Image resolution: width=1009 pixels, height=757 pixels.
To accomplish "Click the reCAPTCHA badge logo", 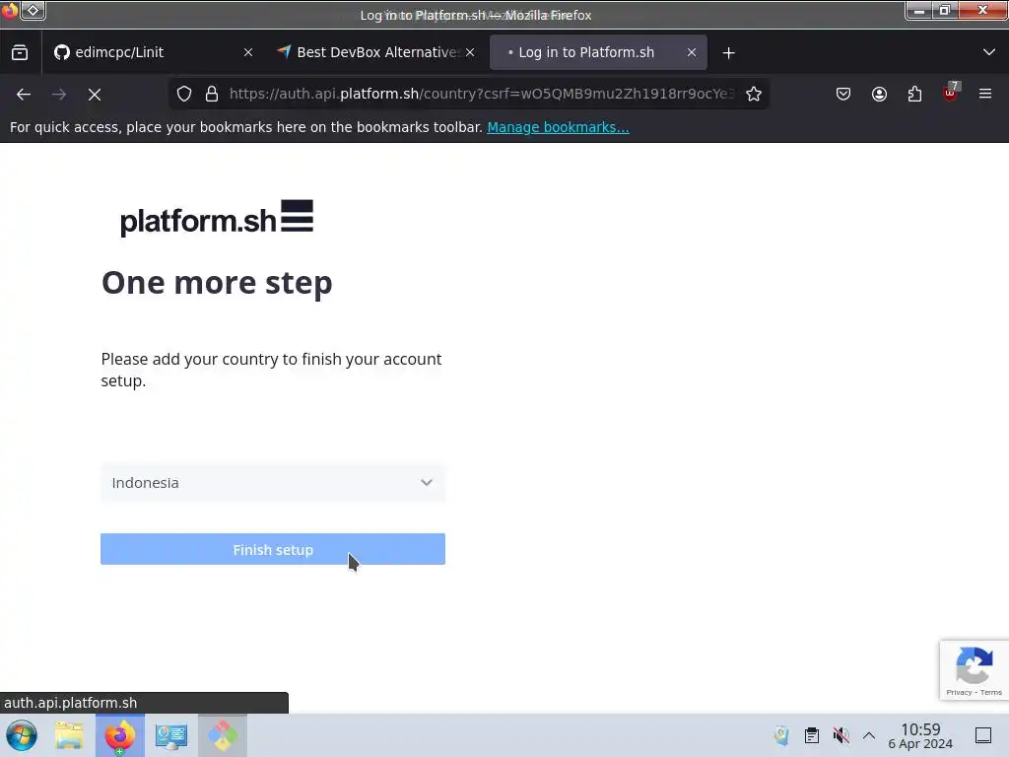I will click(975, 665).
